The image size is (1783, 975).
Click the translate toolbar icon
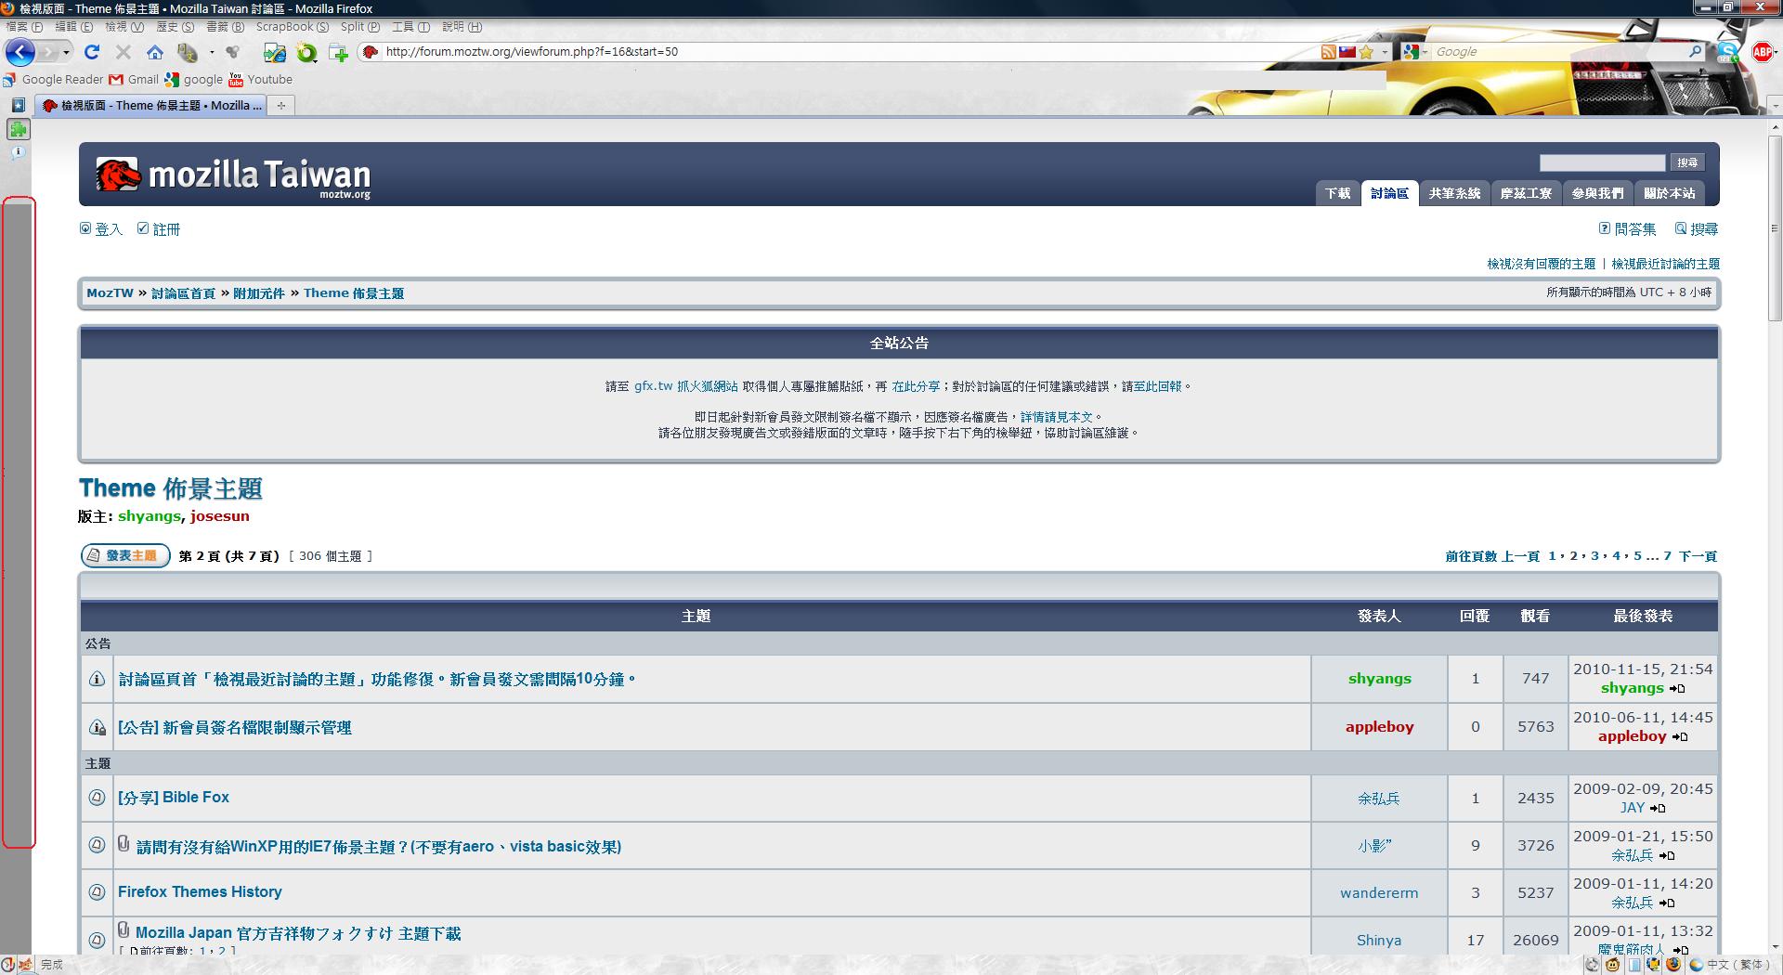(188, 53)
